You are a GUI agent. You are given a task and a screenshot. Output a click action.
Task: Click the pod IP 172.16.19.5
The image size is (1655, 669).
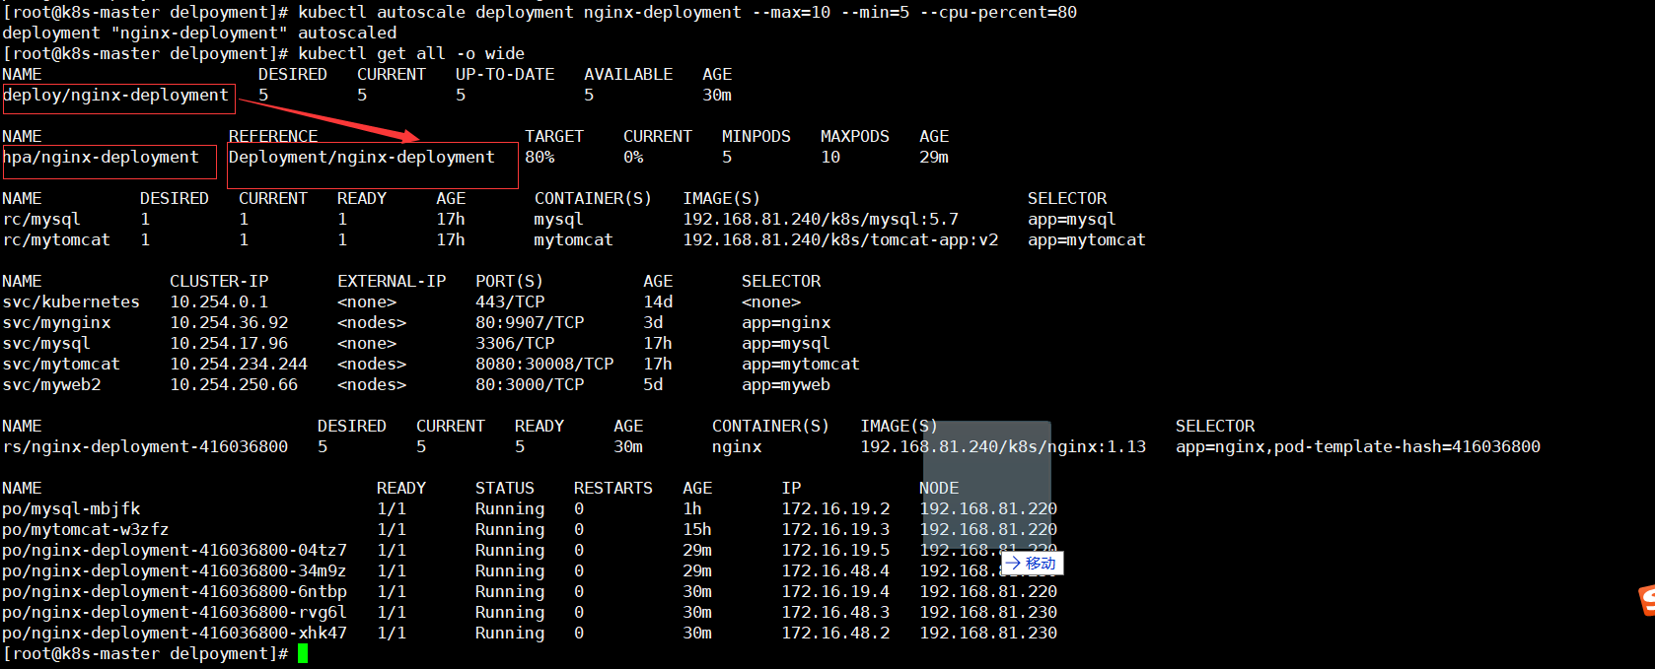point(835,550)
